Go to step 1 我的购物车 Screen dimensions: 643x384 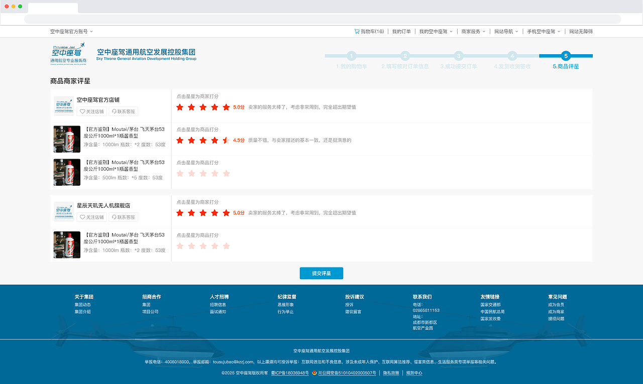tap(352, 61)
